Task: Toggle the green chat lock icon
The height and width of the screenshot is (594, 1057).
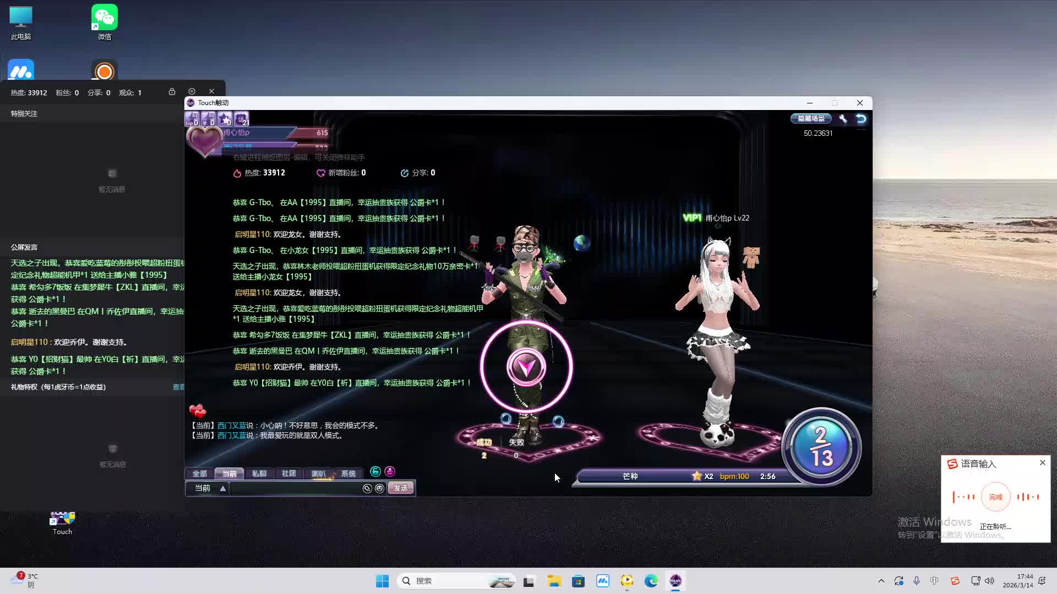Action: point(375,471)
